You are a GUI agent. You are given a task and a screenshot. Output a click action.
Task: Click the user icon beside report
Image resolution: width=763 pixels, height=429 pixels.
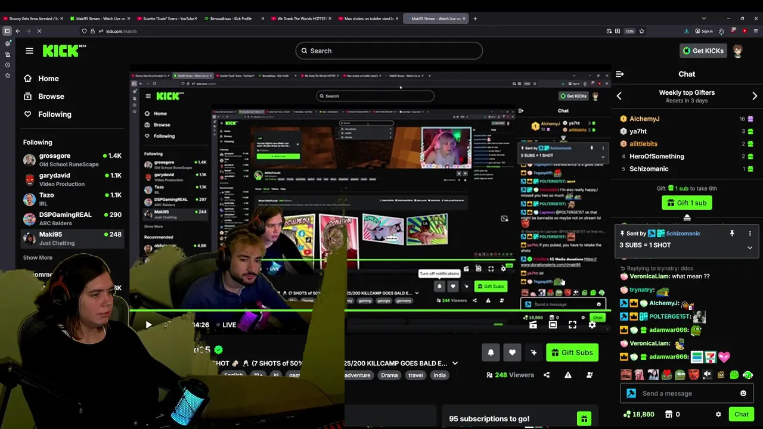[x=590, y=375]
